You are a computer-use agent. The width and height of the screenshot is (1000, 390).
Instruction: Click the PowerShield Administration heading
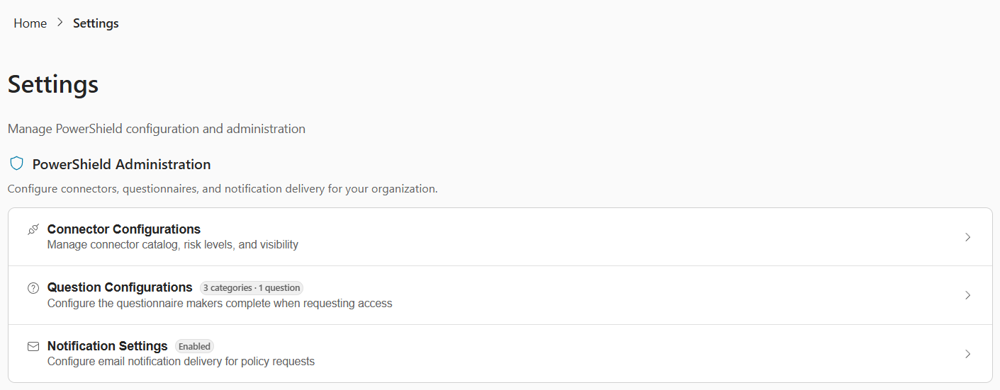point(122,164)
